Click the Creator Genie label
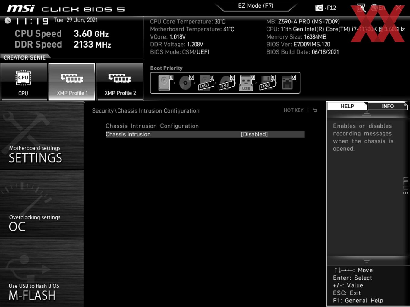 [x=24, y=57]
